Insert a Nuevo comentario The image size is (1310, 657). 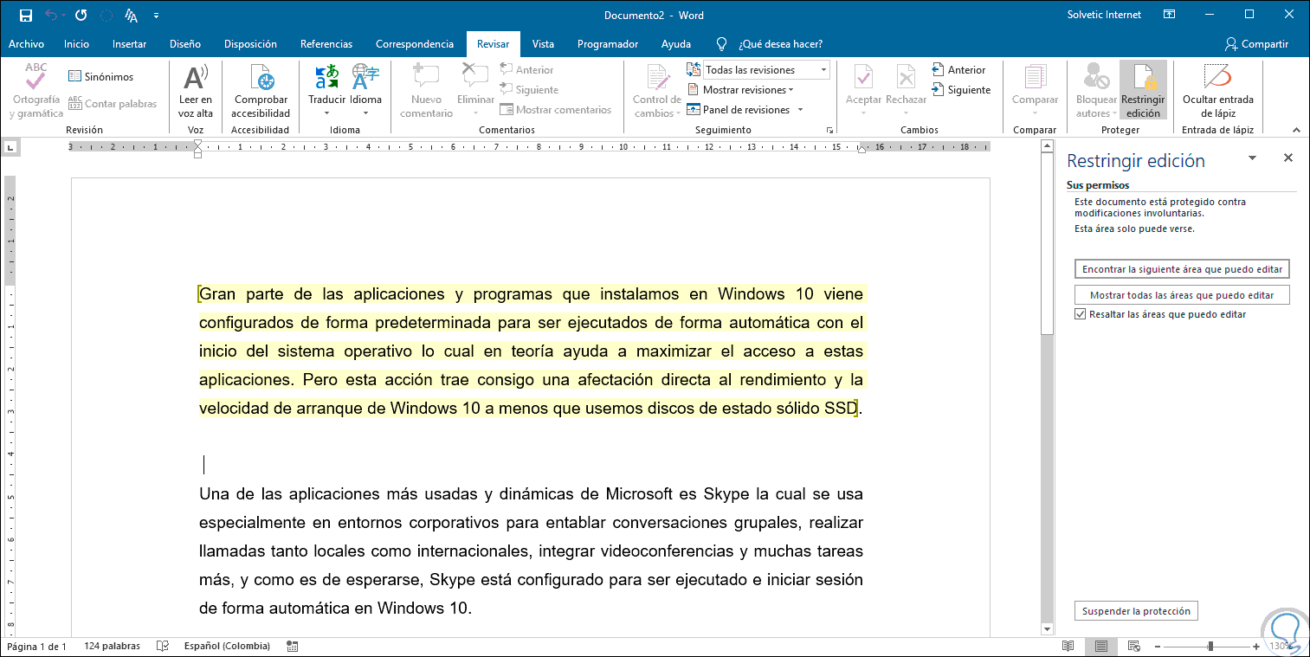coord(425,89)
